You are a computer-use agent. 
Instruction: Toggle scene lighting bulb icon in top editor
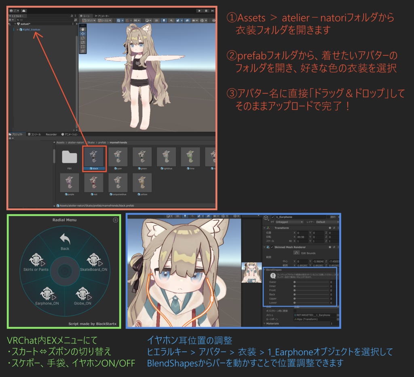(164, 20)
